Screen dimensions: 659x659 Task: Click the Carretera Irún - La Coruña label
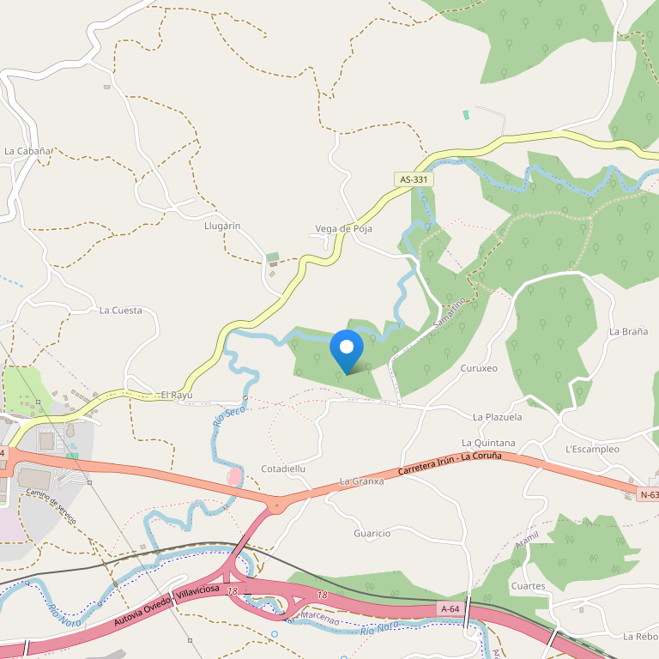click(x=450, y=463)
